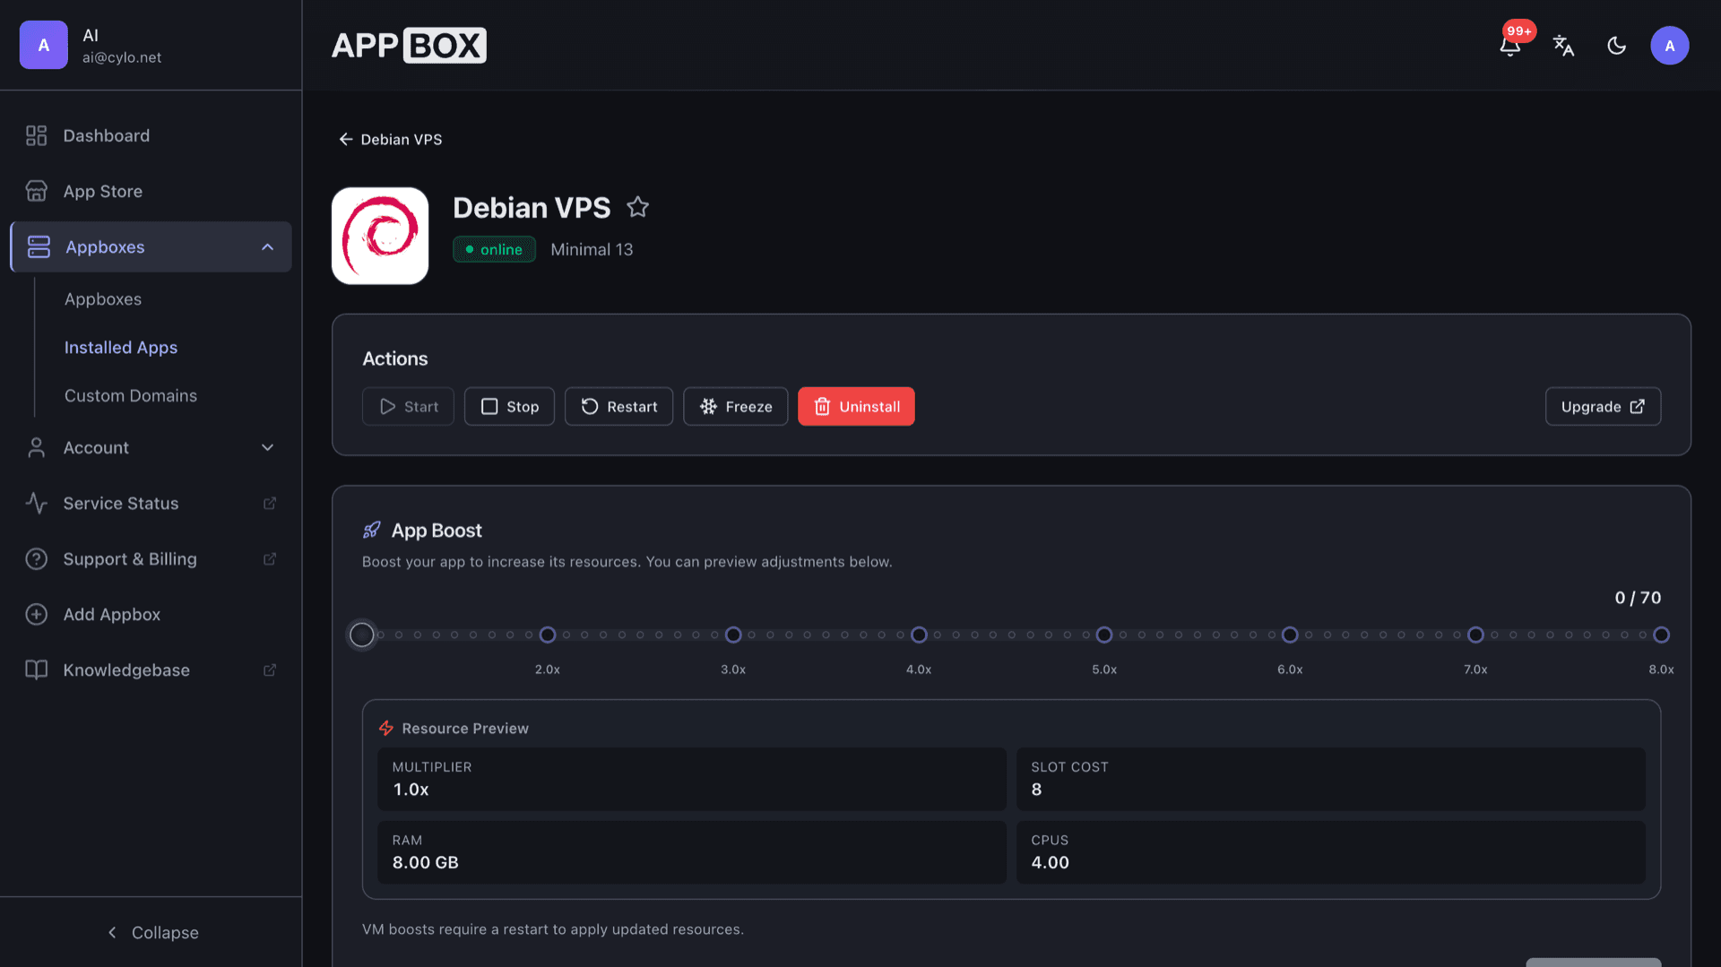Image resolution: width=1721 pixels, height=967 pixels.
Task: Click the AppBox logo
Action: 409,45
